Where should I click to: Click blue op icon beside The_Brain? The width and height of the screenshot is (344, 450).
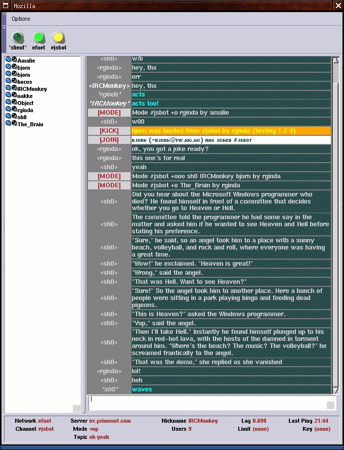[x=8, y=123]
